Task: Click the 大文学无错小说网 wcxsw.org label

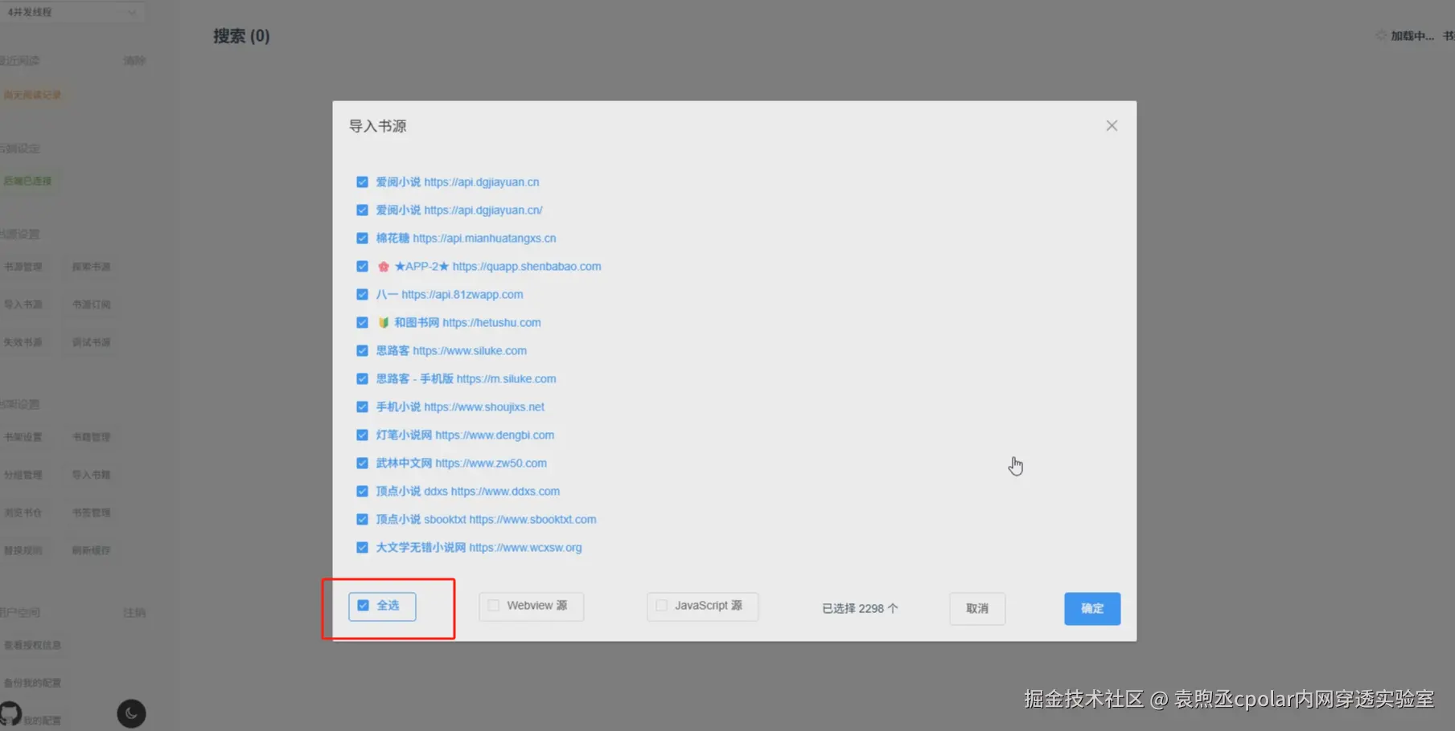Action: point(479,548)
